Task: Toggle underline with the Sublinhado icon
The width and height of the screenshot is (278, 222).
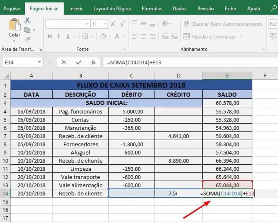Action: click(x=68, y=36)
